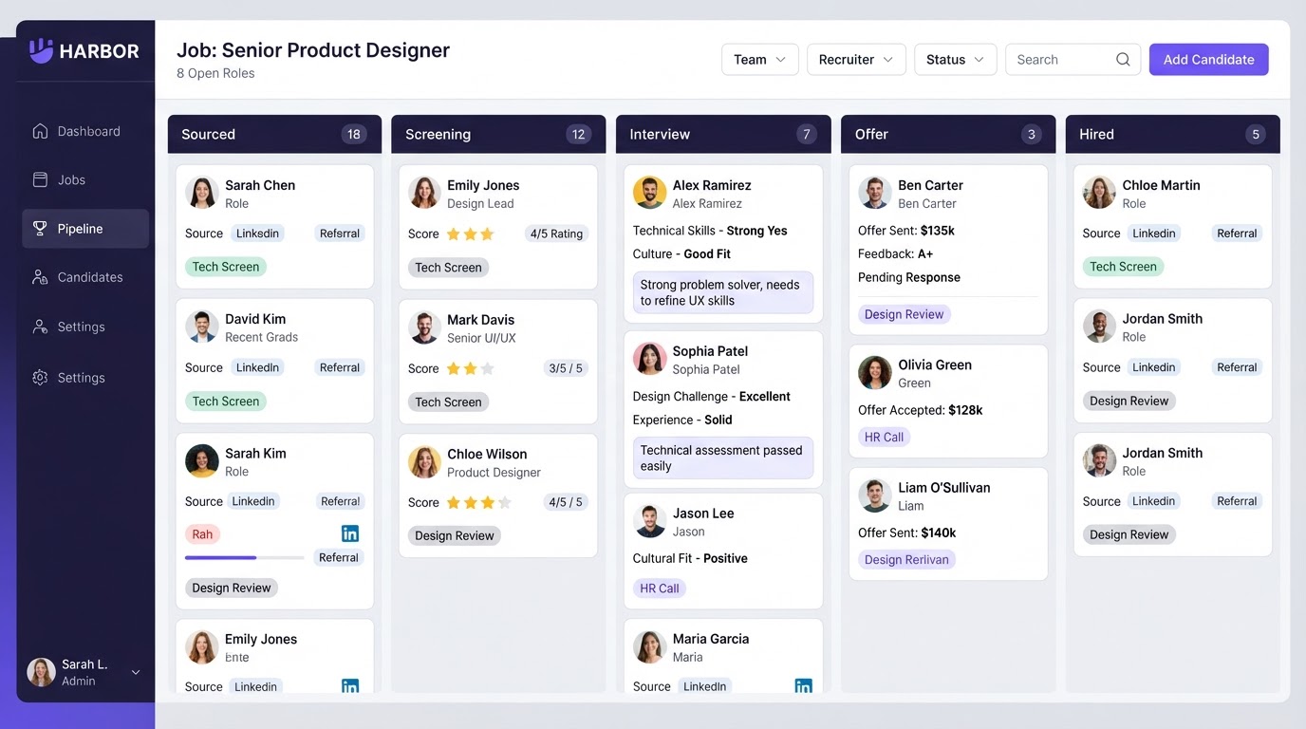The height and width of the screenshot is (729, 1306).
Task: Click the Design Review tag on Ben Carter's card
Action: point(905,314)
